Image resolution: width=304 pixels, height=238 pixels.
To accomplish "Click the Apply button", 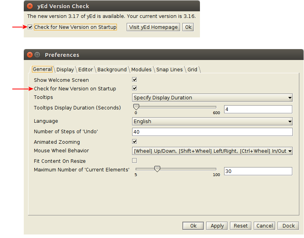I will [x=217, y=226].
